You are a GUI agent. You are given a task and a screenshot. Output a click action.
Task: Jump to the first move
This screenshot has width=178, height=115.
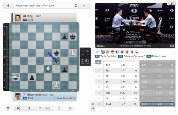(18, 108)
